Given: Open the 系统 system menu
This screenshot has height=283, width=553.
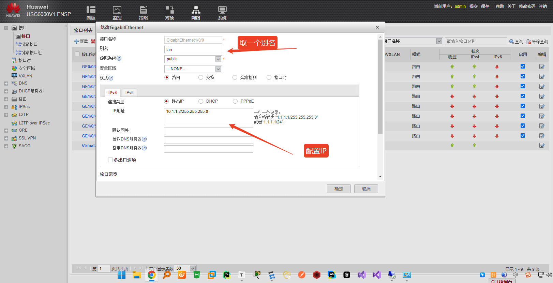Looking at the screenshot, I should 222,13.
